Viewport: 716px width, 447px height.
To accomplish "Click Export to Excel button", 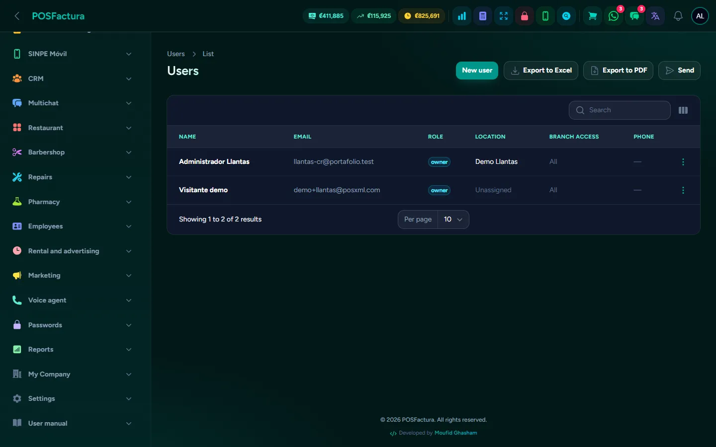I will pos(541,71).
